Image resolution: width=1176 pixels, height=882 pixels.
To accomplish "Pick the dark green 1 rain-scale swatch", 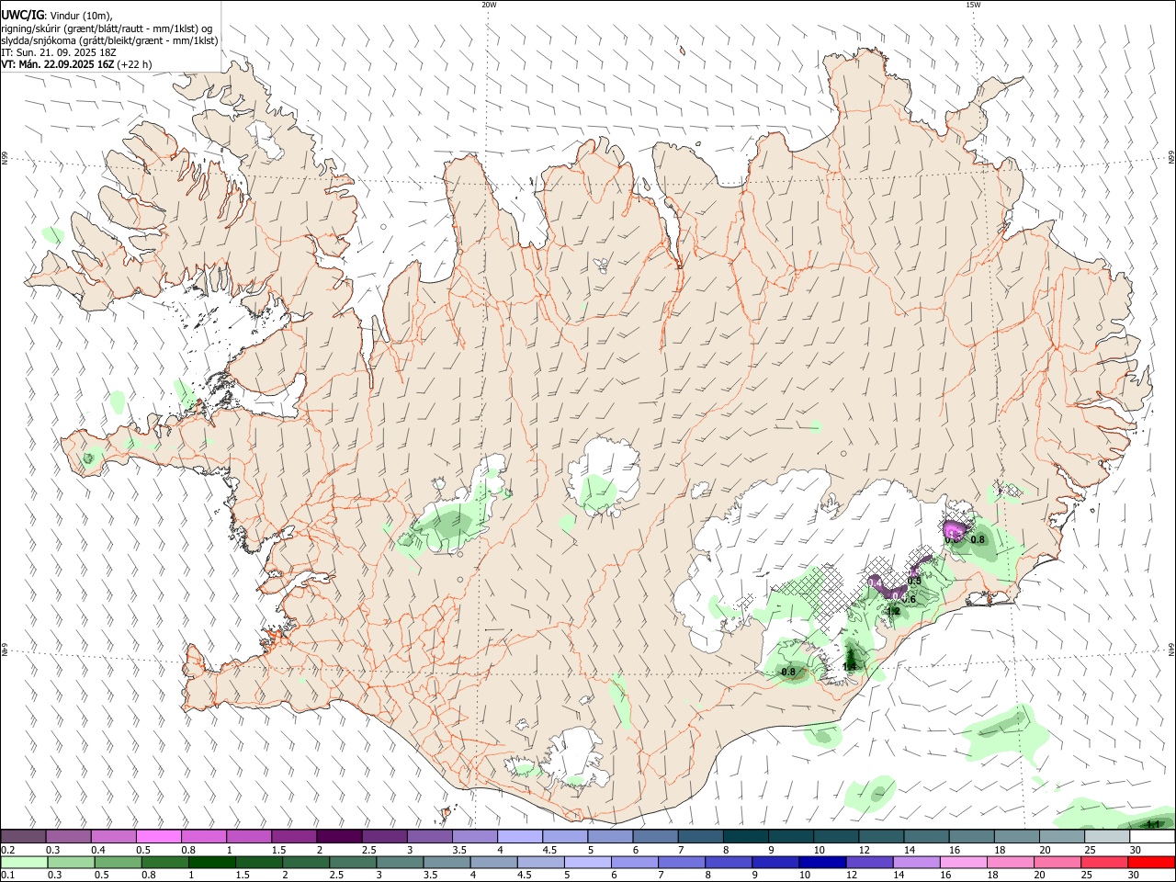I will pos(211,862).
